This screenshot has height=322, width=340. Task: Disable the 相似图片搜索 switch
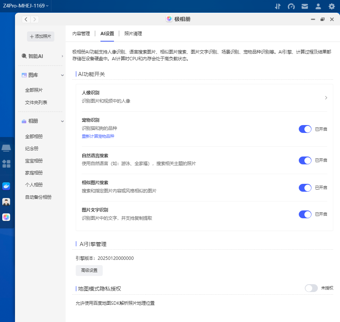click(305, 188)
